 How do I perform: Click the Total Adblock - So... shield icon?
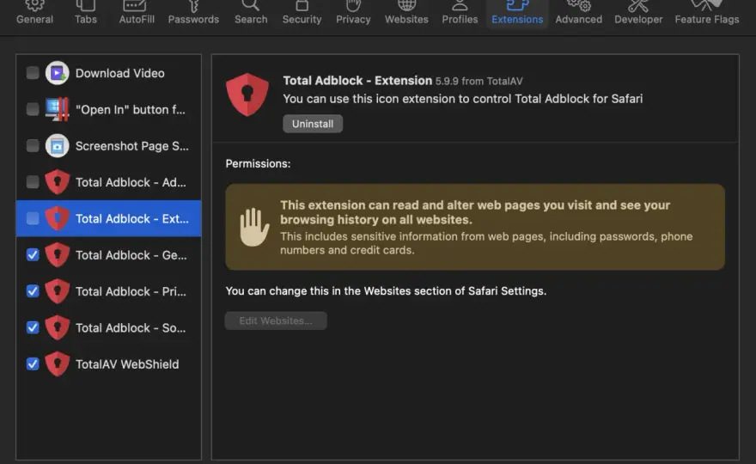pyautogui.click(x=58, y=327)
